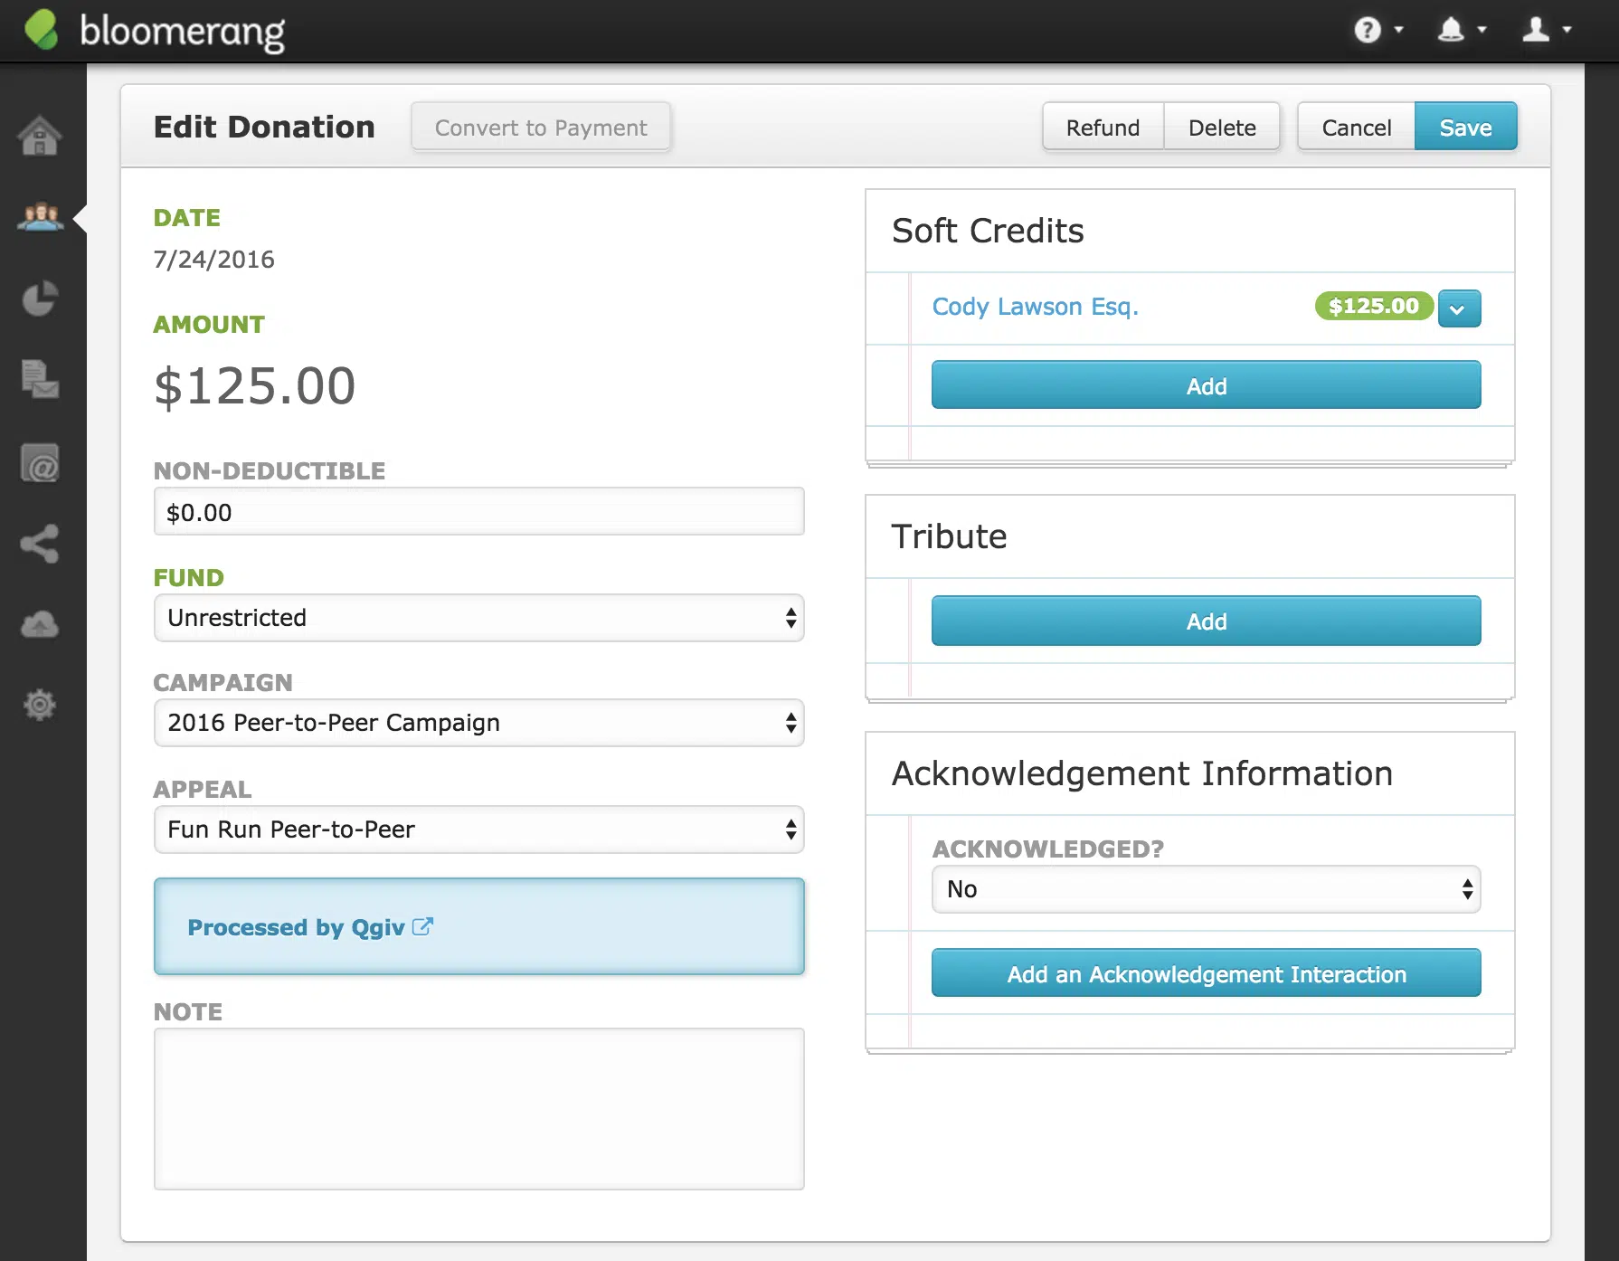The height and width of the screenshot is (1261, 1619).
Task: Open the user account menu
Action: pyautogui.click(x=1545, y=31)
